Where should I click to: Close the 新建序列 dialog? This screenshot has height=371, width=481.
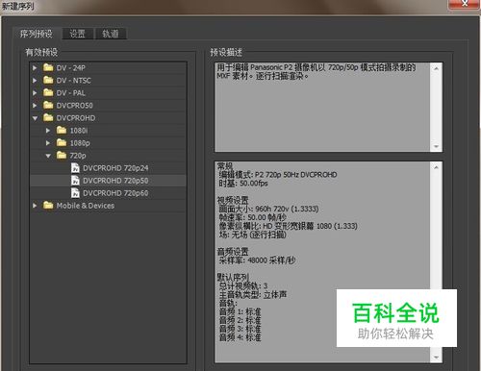[x=464, y=4]
